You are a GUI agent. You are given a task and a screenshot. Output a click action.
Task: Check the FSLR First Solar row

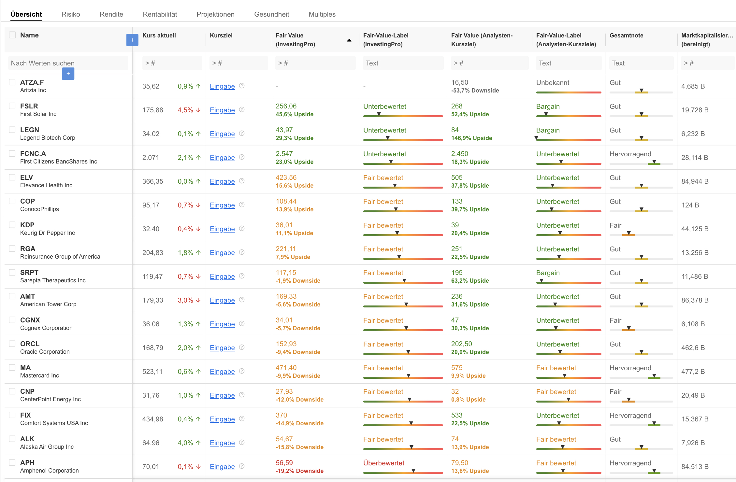coord(12,106)
